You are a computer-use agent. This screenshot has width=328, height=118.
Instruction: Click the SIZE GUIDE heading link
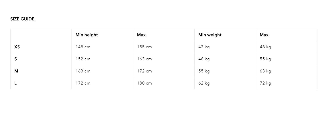click(22, 19)
